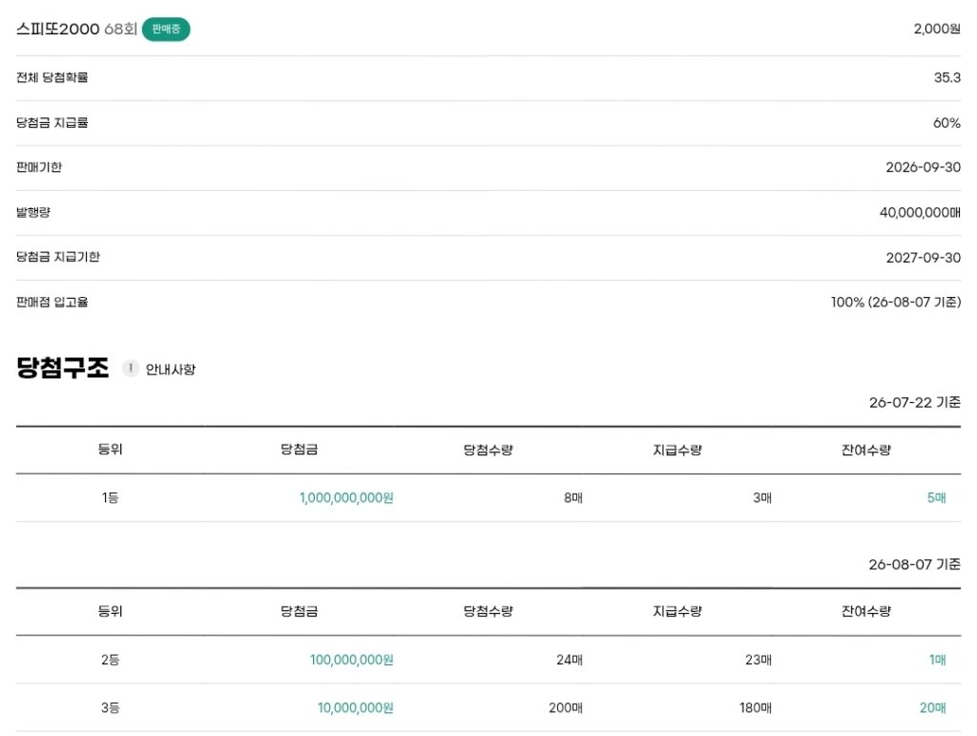Viewport: 977px width, 736px height.
Task: Select the 100% (26-08-07 기준) value
Action: pyautogui.click(x=896, y=303)
